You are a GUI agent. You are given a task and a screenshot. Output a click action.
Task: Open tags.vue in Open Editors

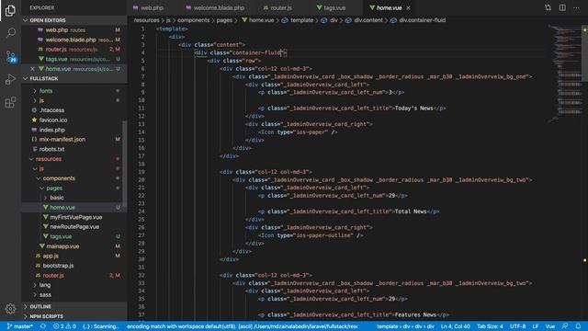pyautogui.click(x=75, y=59)
